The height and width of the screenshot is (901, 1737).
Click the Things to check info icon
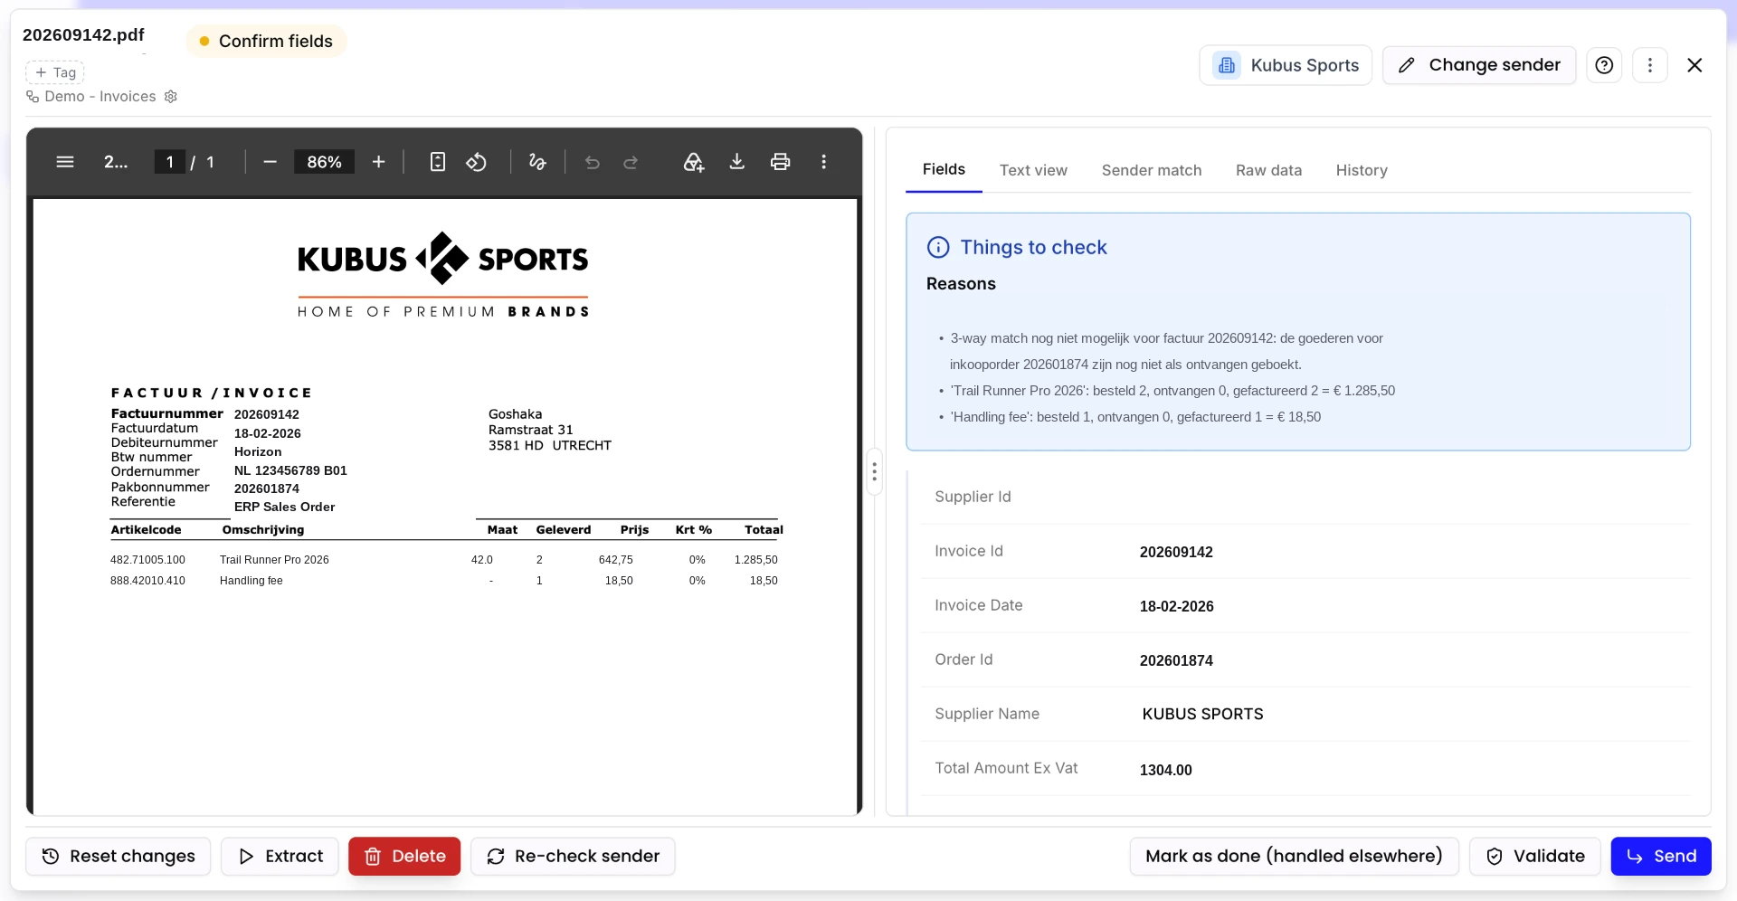click(x=938, y=247)
